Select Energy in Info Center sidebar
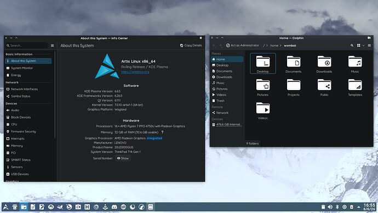The height and width of the screenshot is (213, 378). (x=28, y=75)
